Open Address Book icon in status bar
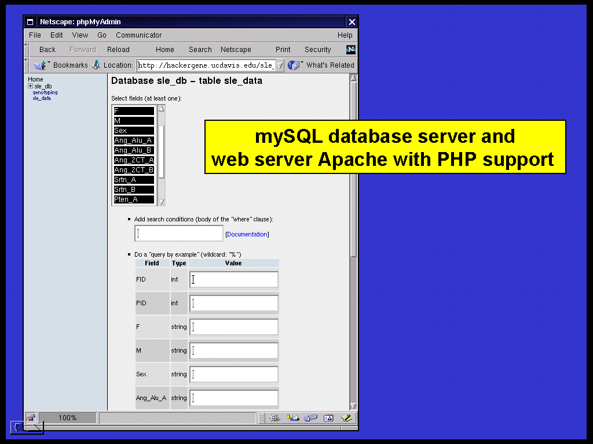 [328, 418]
